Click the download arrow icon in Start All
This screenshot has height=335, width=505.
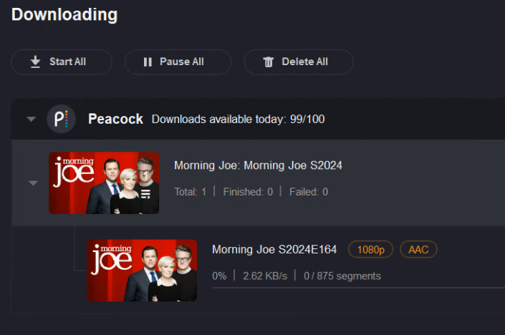(35, 62)
